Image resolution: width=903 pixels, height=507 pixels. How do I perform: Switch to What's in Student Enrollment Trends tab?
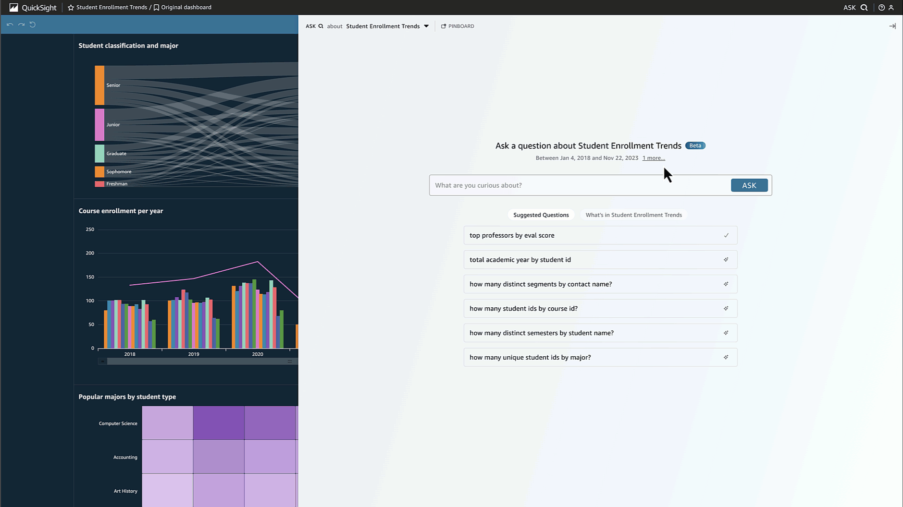(633, 215)
